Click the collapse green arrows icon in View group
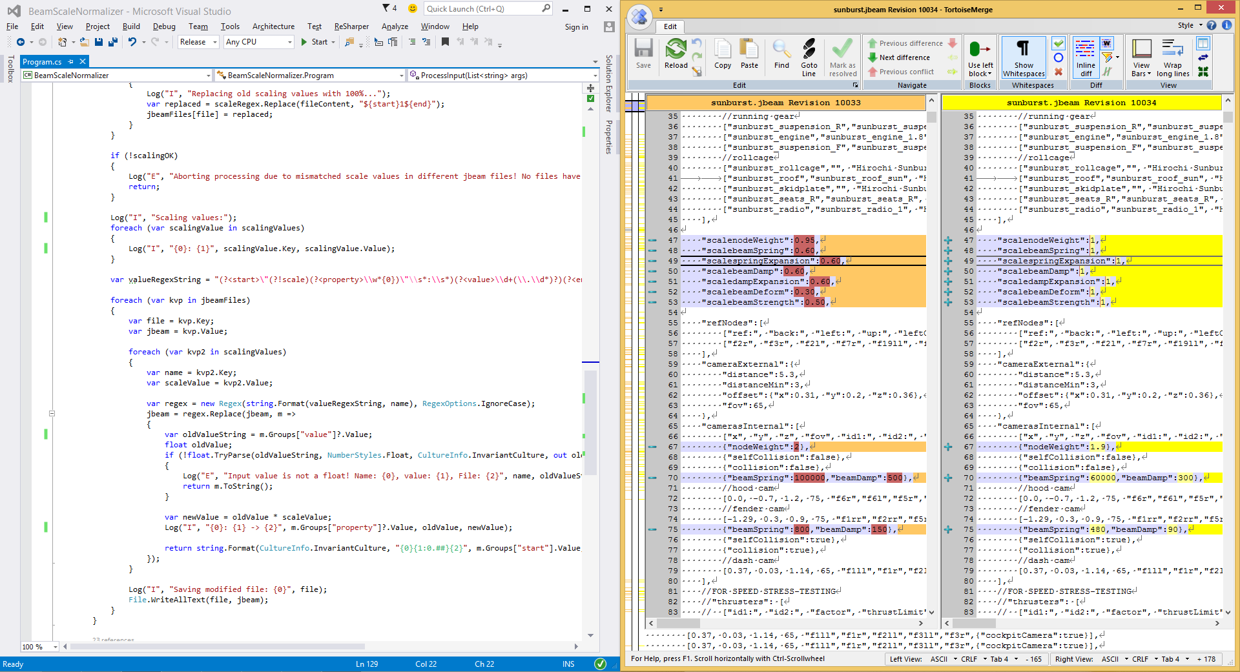This screenshot has height=672, width=1240. [1203, 72]
